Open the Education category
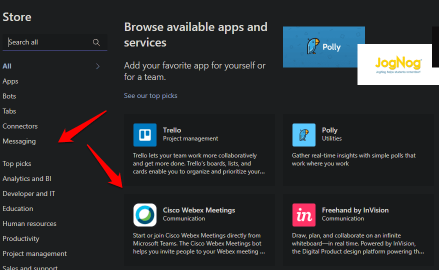 coord(18,208)
